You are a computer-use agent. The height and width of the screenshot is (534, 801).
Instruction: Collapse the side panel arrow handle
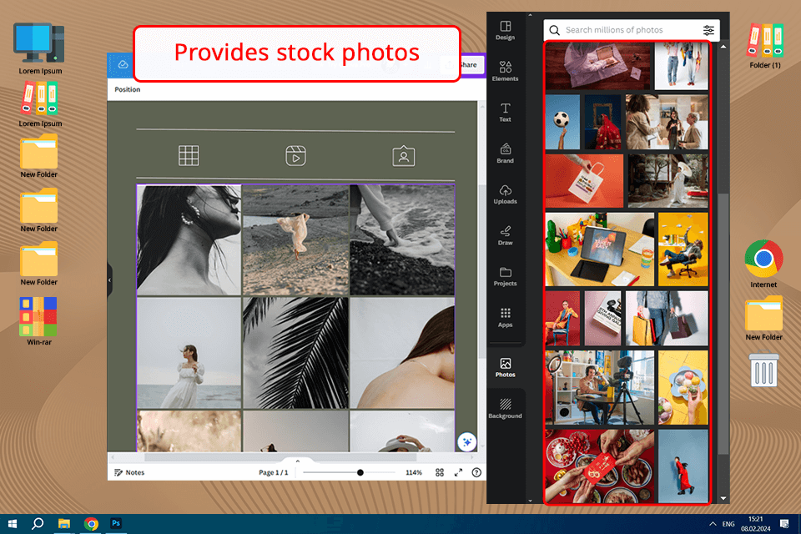pyautogui.click(x=109, y=280)
